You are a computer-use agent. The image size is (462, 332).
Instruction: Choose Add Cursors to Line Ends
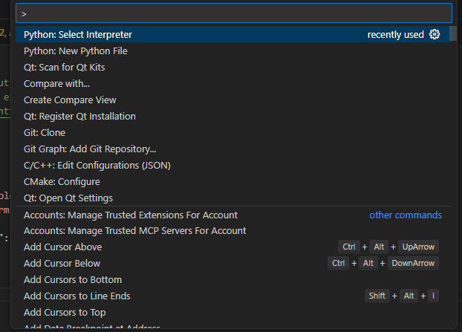pos(234,296)
